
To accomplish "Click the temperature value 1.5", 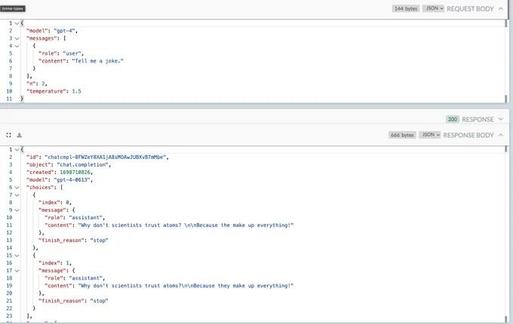I will tap(76, 91).
